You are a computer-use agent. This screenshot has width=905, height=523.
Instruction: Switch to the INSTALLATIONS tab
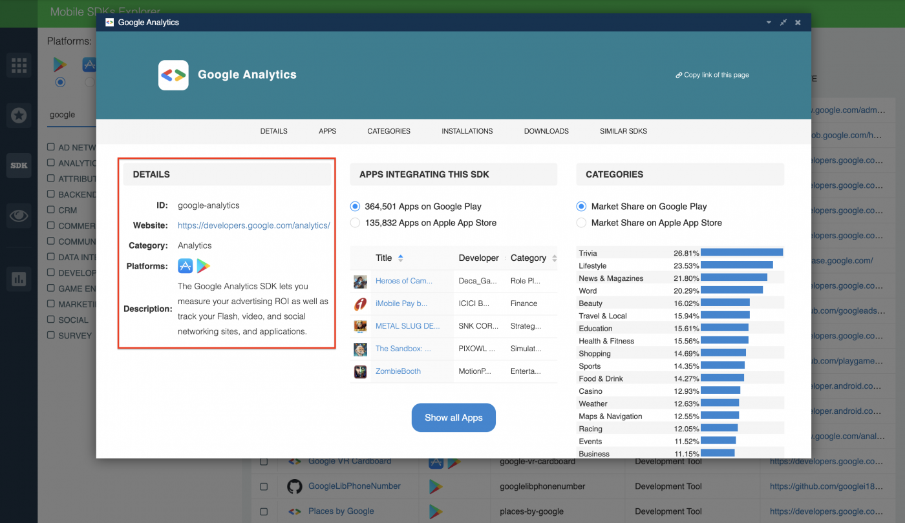[x=467, y=131]
